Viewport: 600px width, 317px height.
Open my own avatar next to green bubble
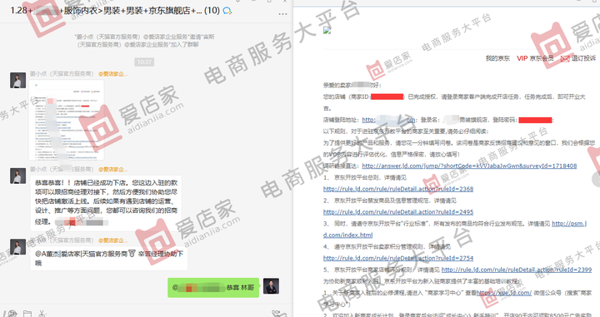click(271, 286)
